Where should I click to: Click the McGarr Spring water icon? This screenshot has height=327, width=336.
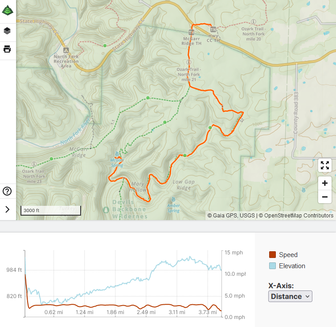[117, 154]
